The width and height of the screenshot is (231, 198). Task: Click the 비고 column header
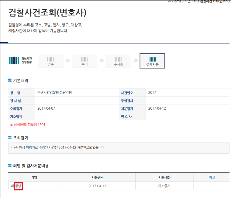(211, 177)
